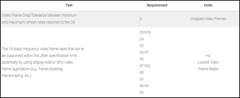Click the 50 frame rate value

[x=142, y=79]
